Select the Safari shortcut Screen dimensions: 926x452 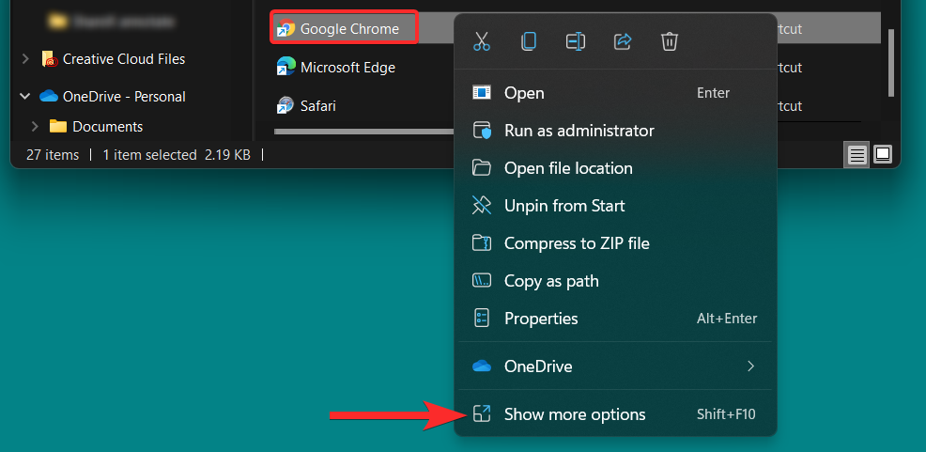[317, 106]
